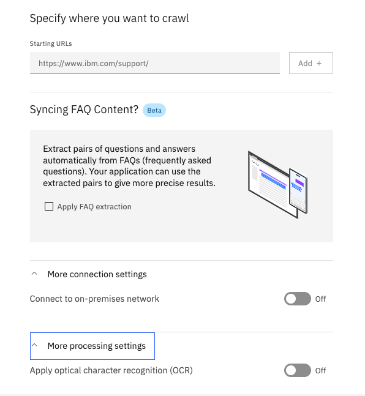This screenshot has width=365, height=396.
Task: Click Off label beside OCR toggle
Action: (320, 371)
